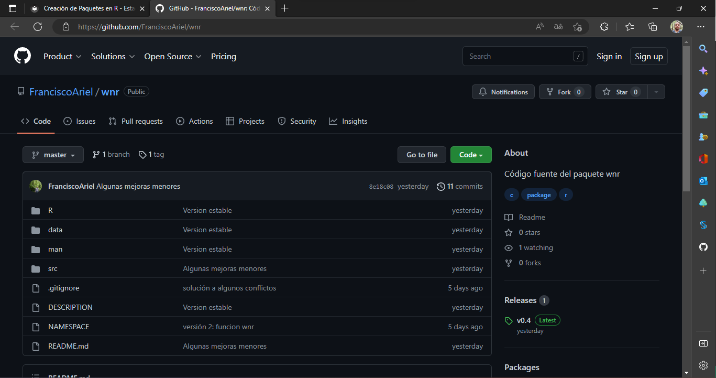Open commit hash 8e18c08

[x=381, y=187]
